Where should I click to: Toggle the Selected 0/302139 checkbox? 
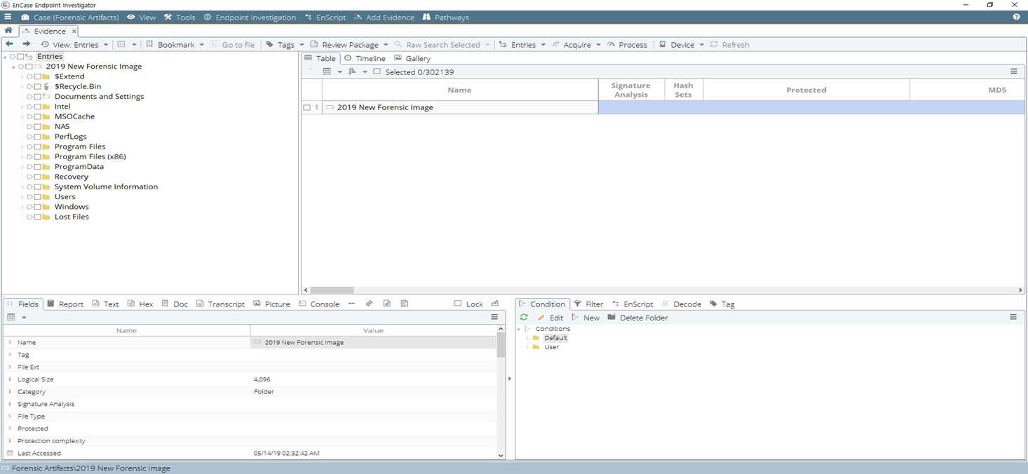(377, 72)
